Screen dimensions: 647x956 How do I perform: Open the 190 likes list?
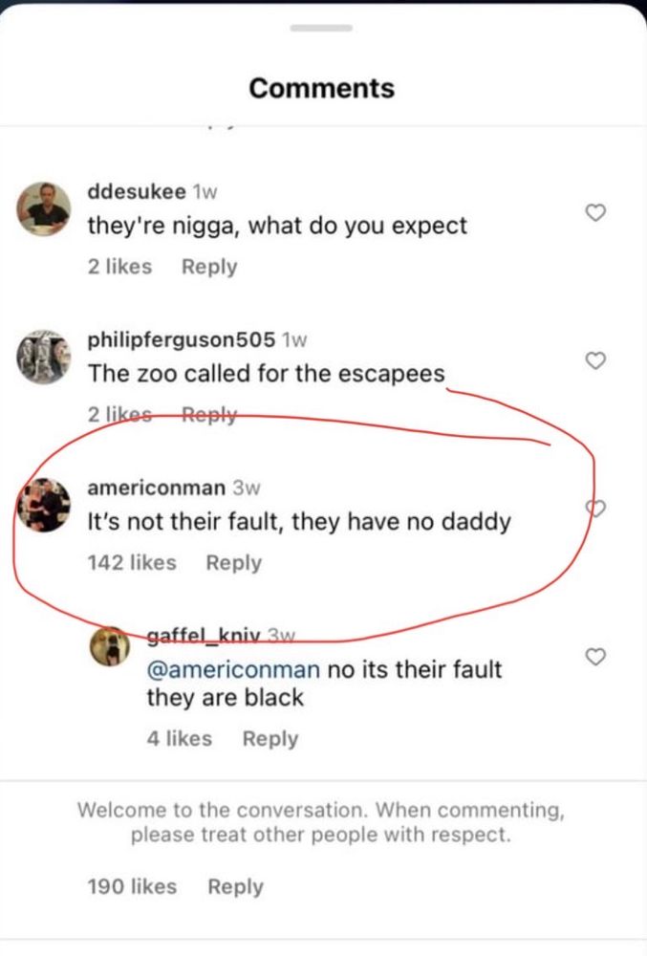click(132, 886)
